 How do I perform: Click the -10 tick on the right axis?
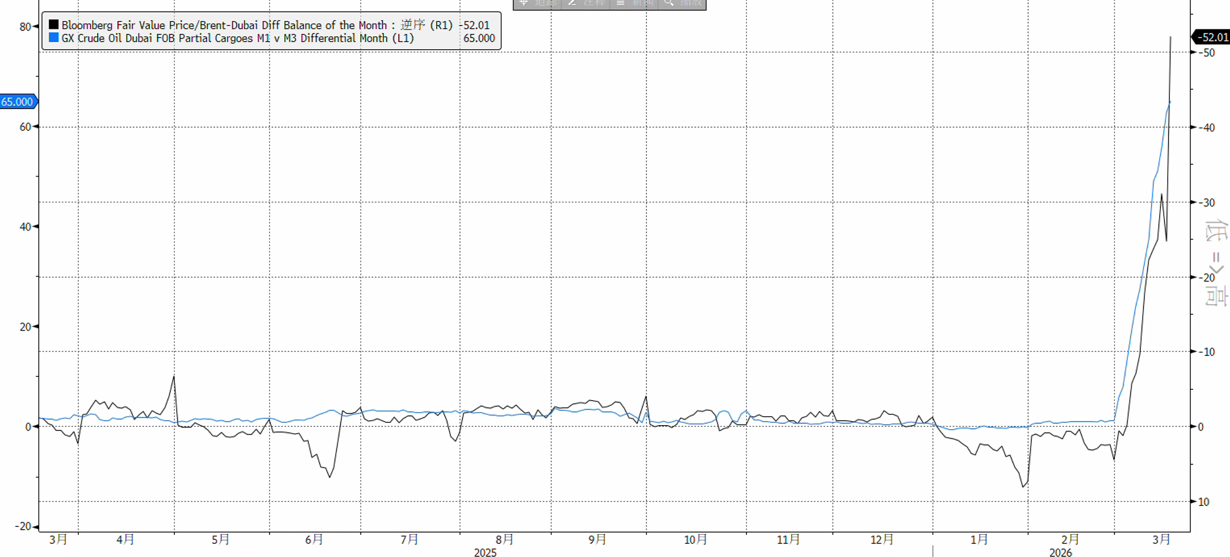click(1207, 352)
